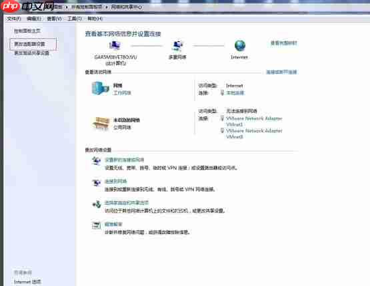Open the 帮助(H) menu

95,19
